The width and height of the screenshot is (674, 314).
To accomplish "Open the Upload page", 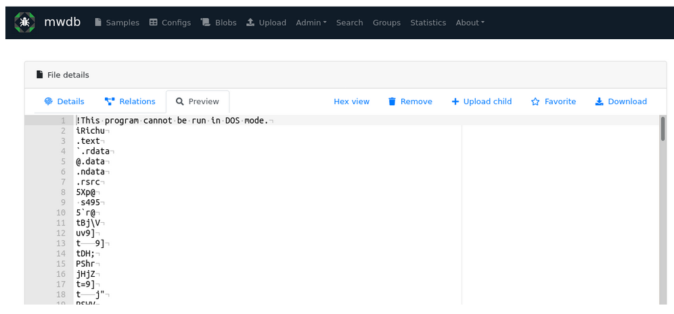I will (x=266, y=23).
